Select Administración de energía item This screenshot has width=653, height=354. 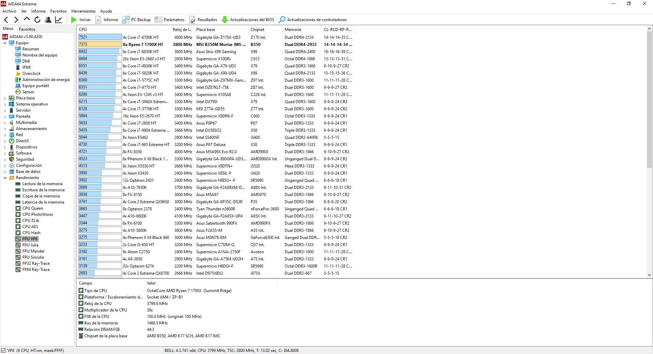[x=43, y=80]
